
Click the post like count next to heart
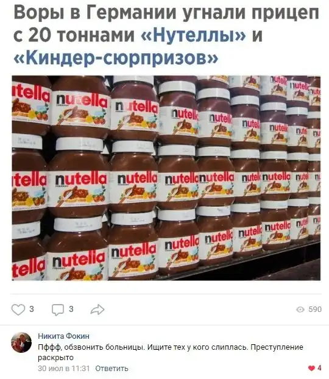coord(32,309)
